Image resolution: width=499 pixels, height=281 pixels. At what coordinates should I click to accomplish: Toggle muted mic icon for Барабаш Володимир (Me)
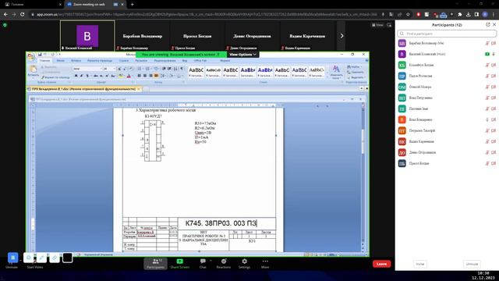click(x=487, y=43)
